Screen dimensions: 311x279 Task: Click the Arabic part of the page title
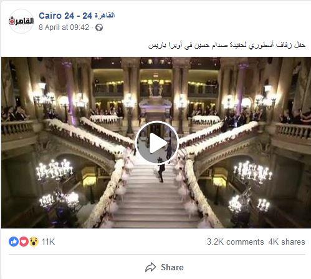(105, 16)
